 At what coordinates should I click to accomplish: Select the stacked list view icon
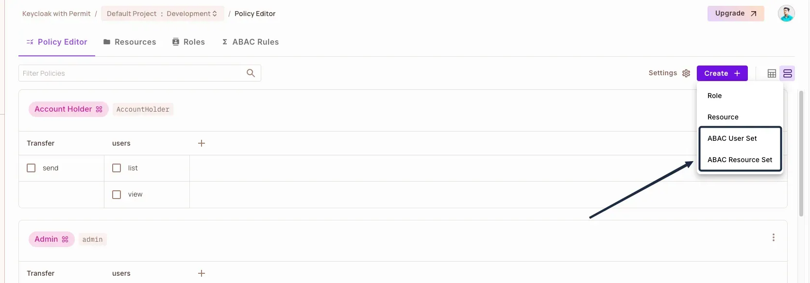788,73
